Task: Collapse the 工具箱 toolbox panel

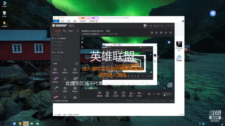Action: pos(77,64)
